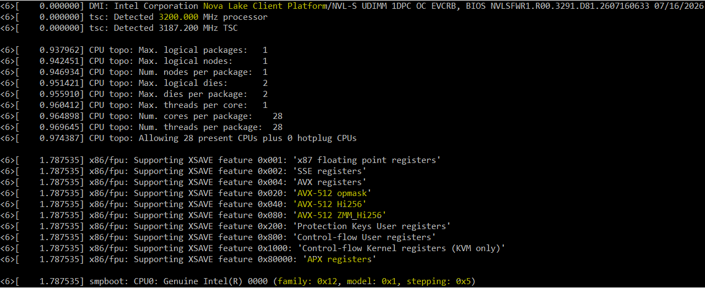
Task: Click the yellow 'APX registers' text
Action: [339, 259]
